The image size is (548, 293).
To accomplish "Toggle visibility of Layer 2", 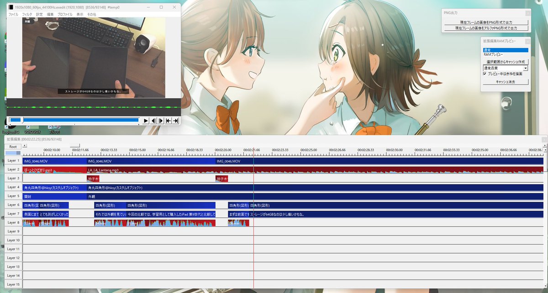I will coord(13,170).
